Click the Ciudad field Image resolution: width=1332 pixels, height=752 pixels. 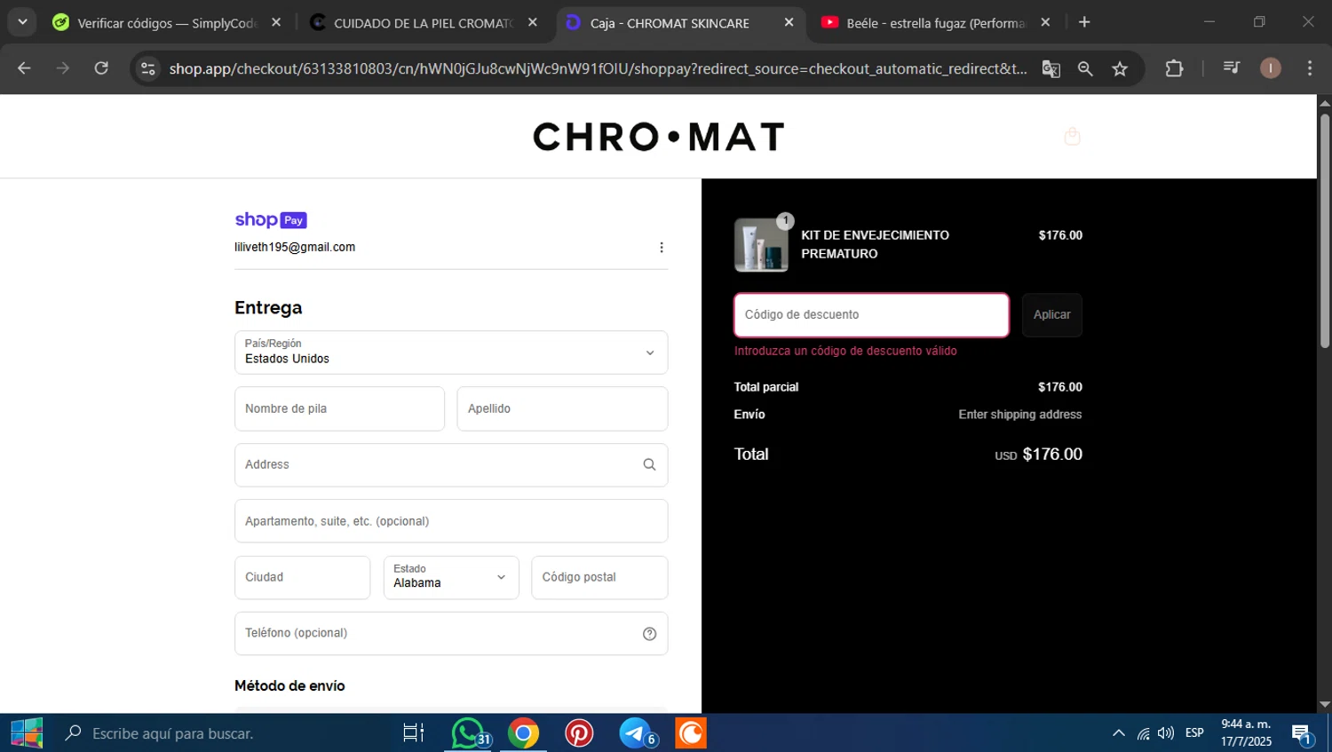pyautogui.click(x=302, y=577)
